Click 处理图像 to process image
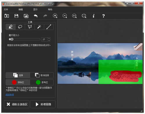The width and height of the screenshot is (145, 114). (43, 104)
